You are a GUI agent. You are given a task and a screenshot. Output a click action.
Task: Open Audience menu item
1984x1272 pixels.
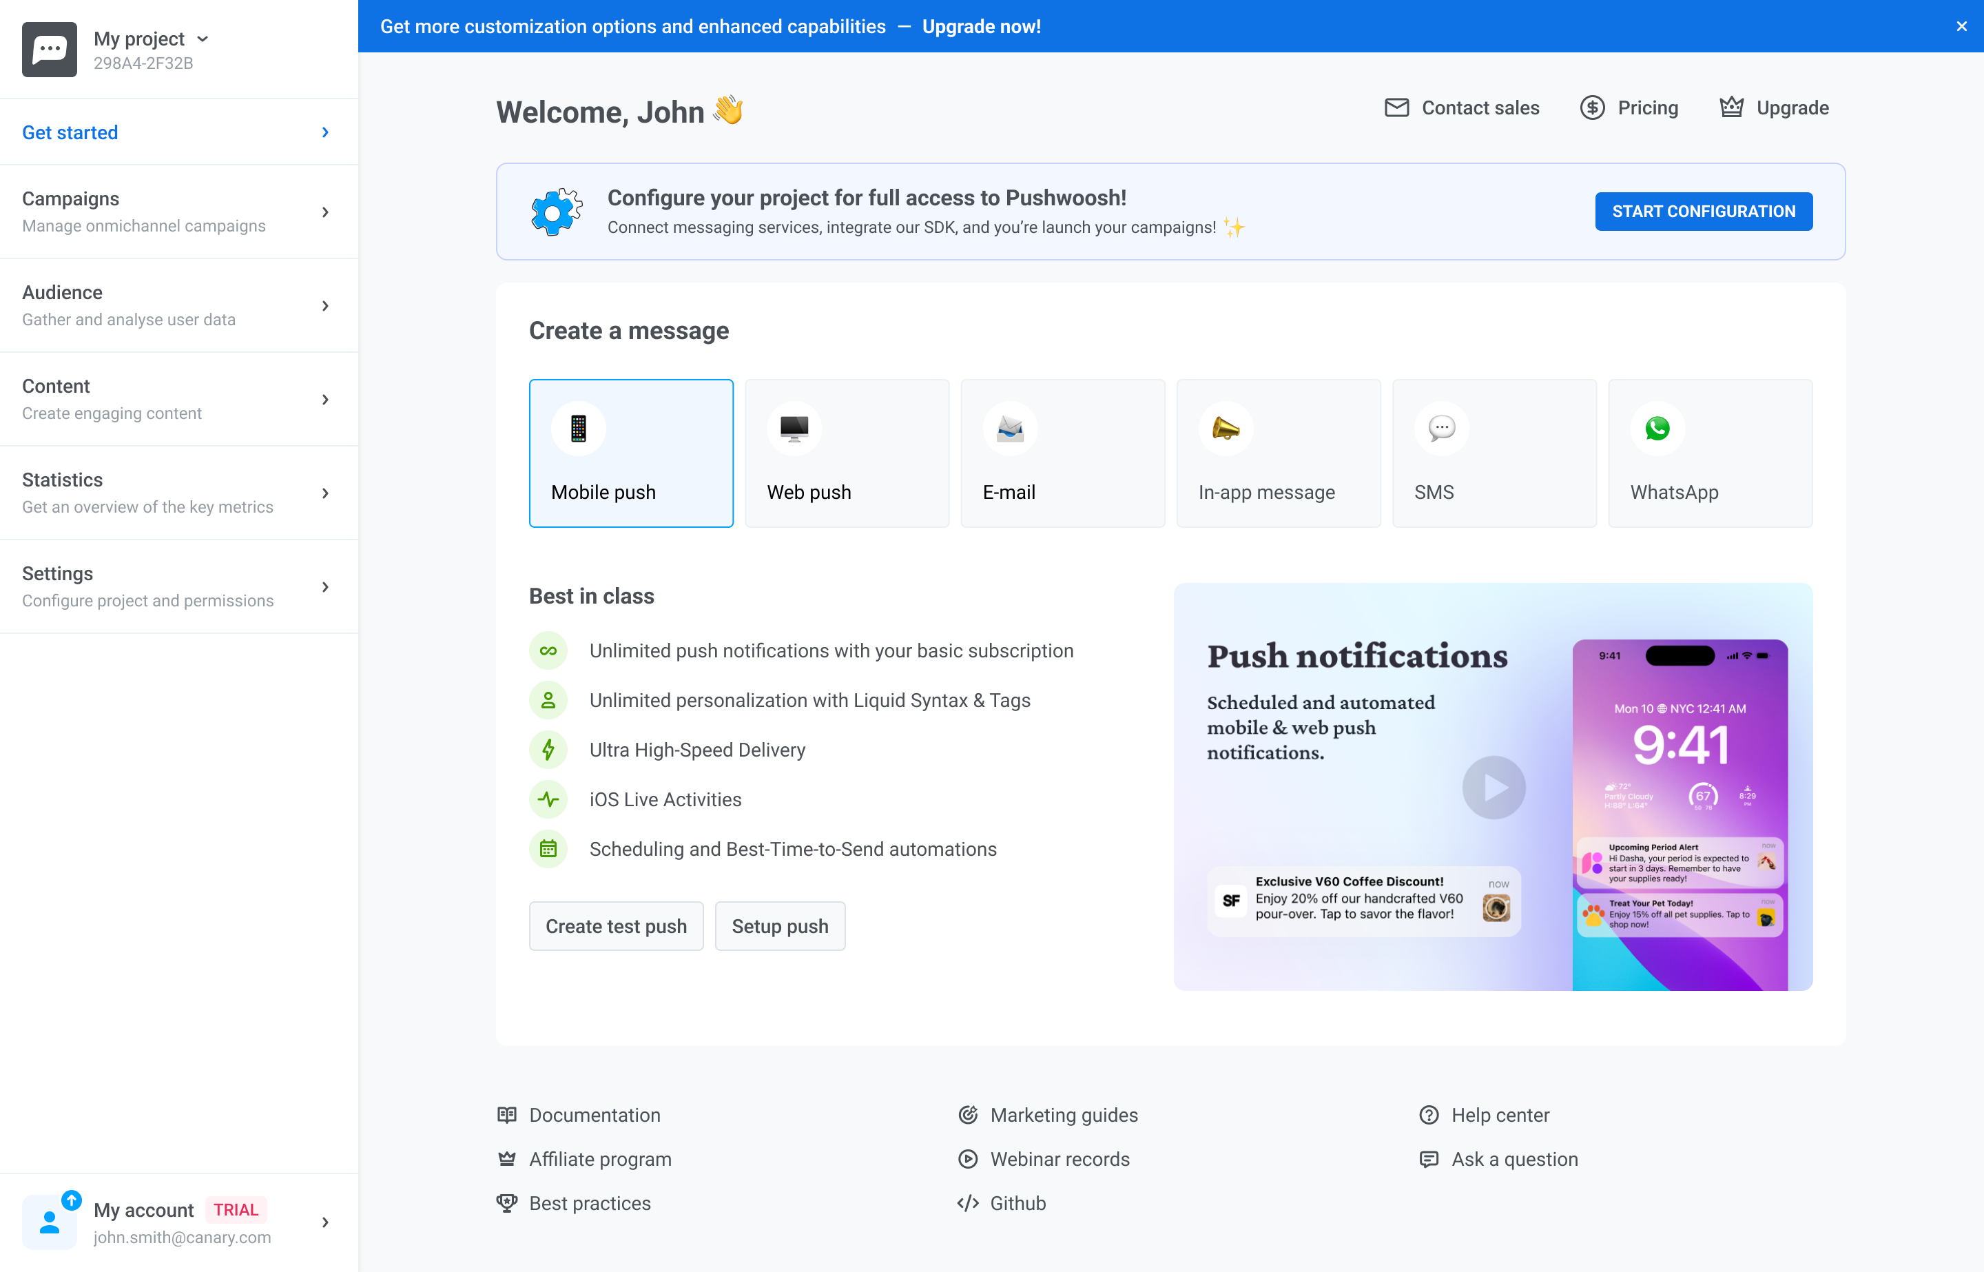179,306
